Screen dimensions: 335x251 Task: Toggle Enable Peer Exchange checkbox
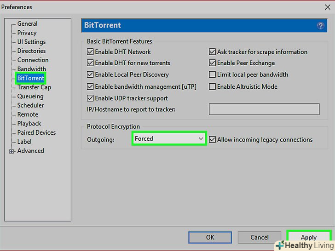212,63
